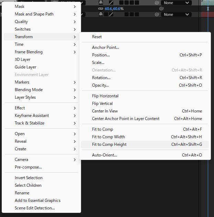Expand the Quality submenu arrow
This screenshot has width=214, height=217.
(x=75, y=22)
